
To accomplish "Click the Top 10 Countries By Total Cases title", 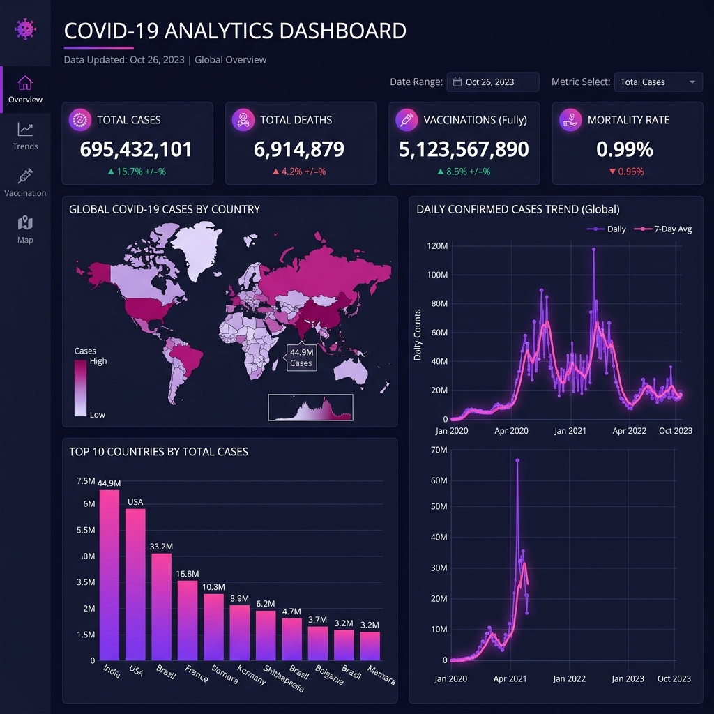I will tap(158, 452).
